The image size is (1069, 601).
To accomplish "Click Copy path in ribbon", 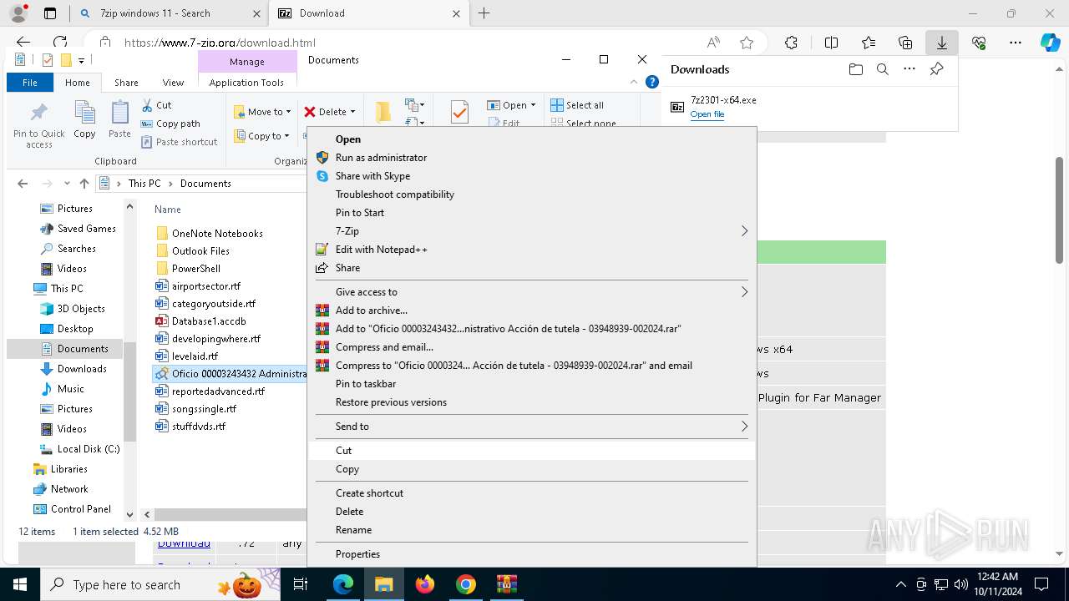I will tap(170, 124).
